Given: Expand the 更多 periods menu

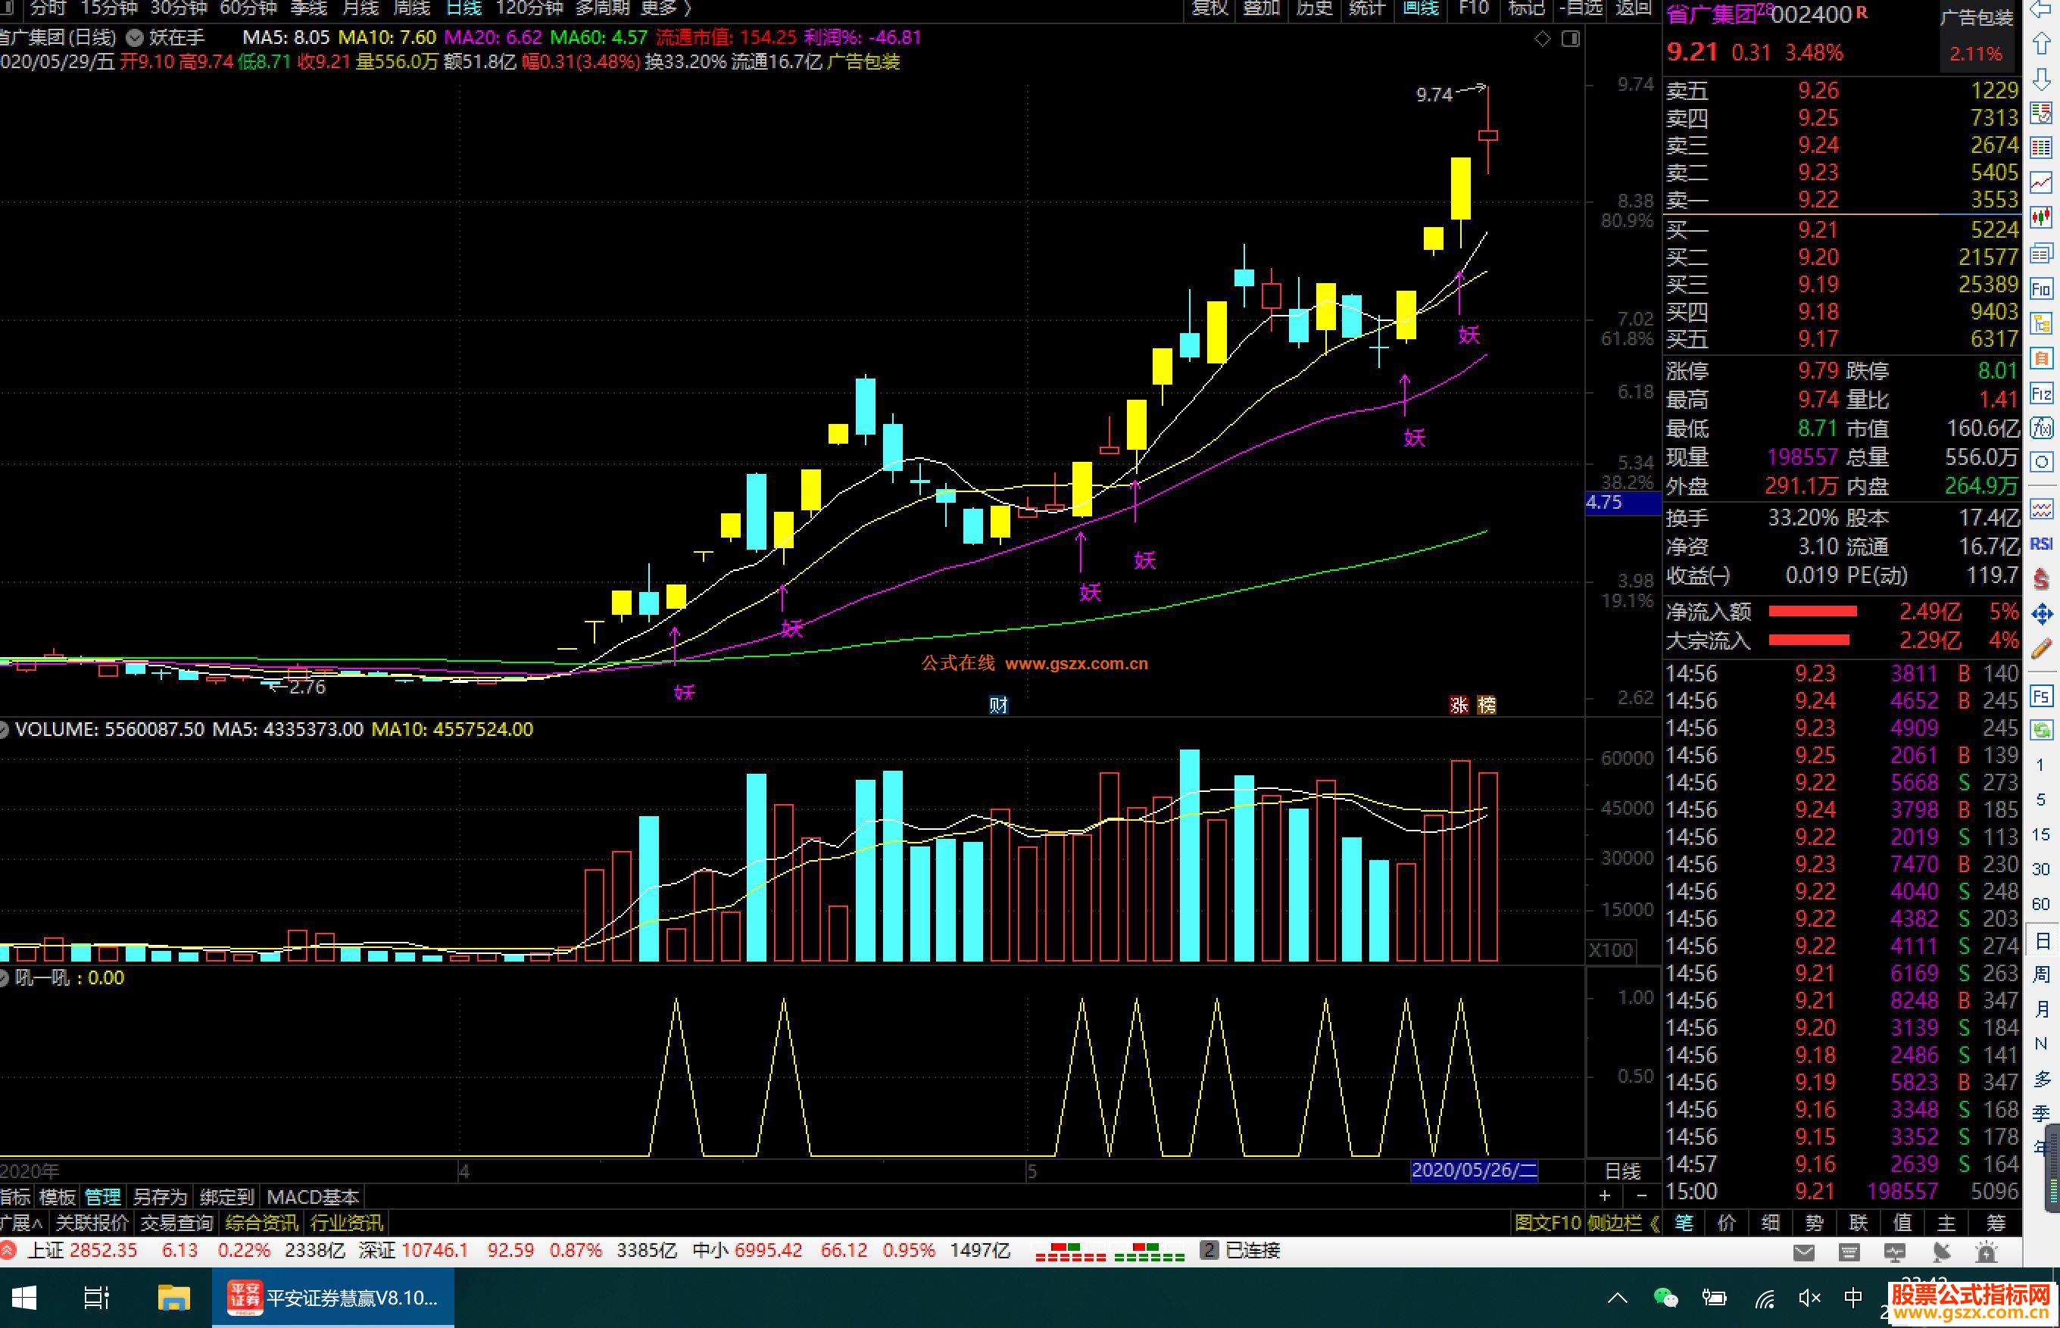Looking at the screenshot, I should [666, 8].
